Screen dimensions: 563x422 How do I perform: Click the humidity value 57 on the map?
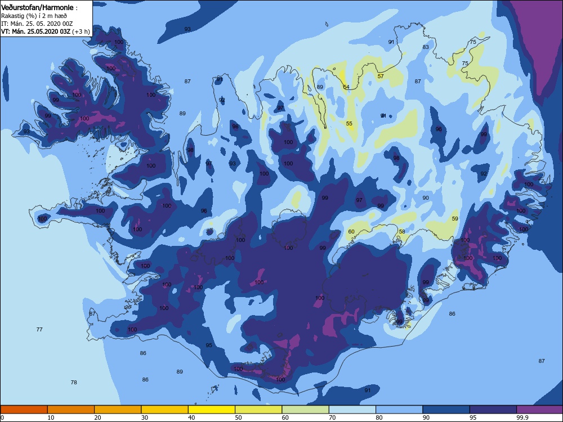coord(381,76)
